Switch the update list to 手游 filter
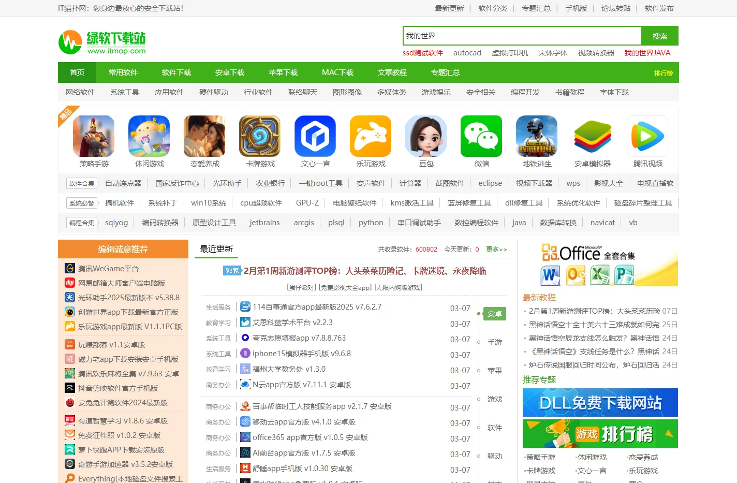 (495, 342)
